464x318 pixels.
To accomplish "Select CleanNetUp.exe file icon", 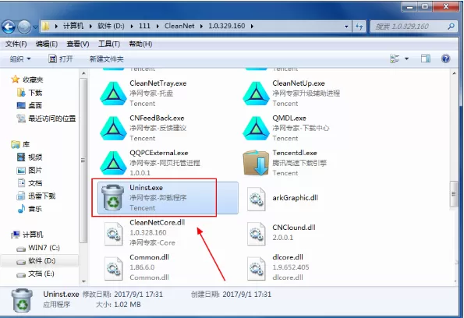I will [x=256, y=94].
